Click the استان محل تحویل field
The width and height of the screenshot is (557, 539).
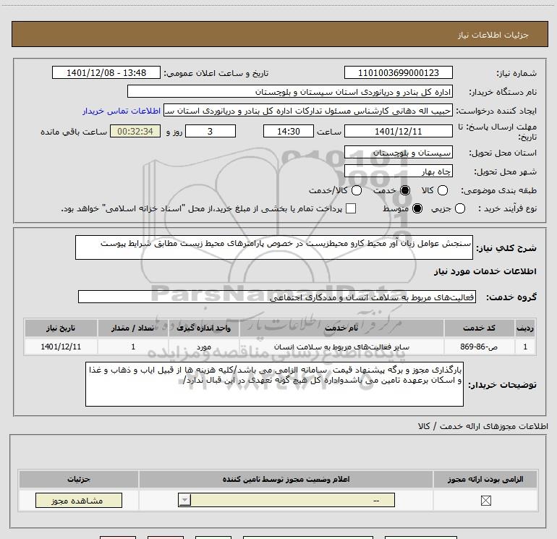click(398, 152)
